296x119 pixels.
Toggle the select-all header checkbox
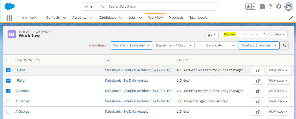(x=8, y=60)
